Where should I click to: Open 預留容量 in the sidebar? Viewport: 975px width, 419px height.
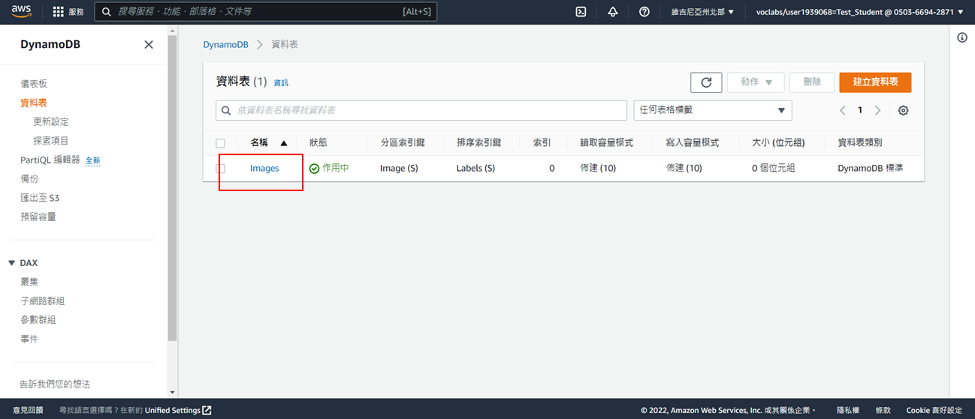click(x=38, y=217)
